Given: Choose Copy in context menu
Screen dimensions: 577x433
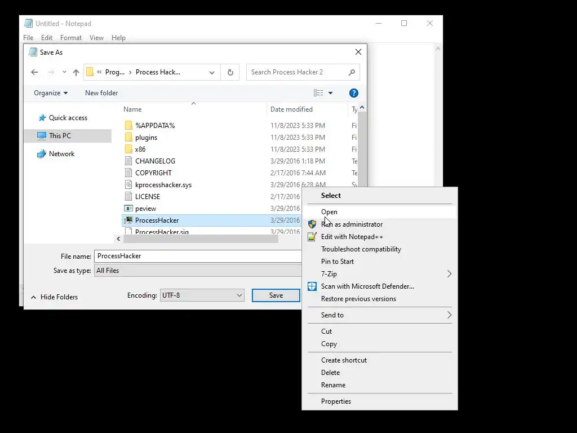Looking at the screenshot, I should (x=380, y=344).
